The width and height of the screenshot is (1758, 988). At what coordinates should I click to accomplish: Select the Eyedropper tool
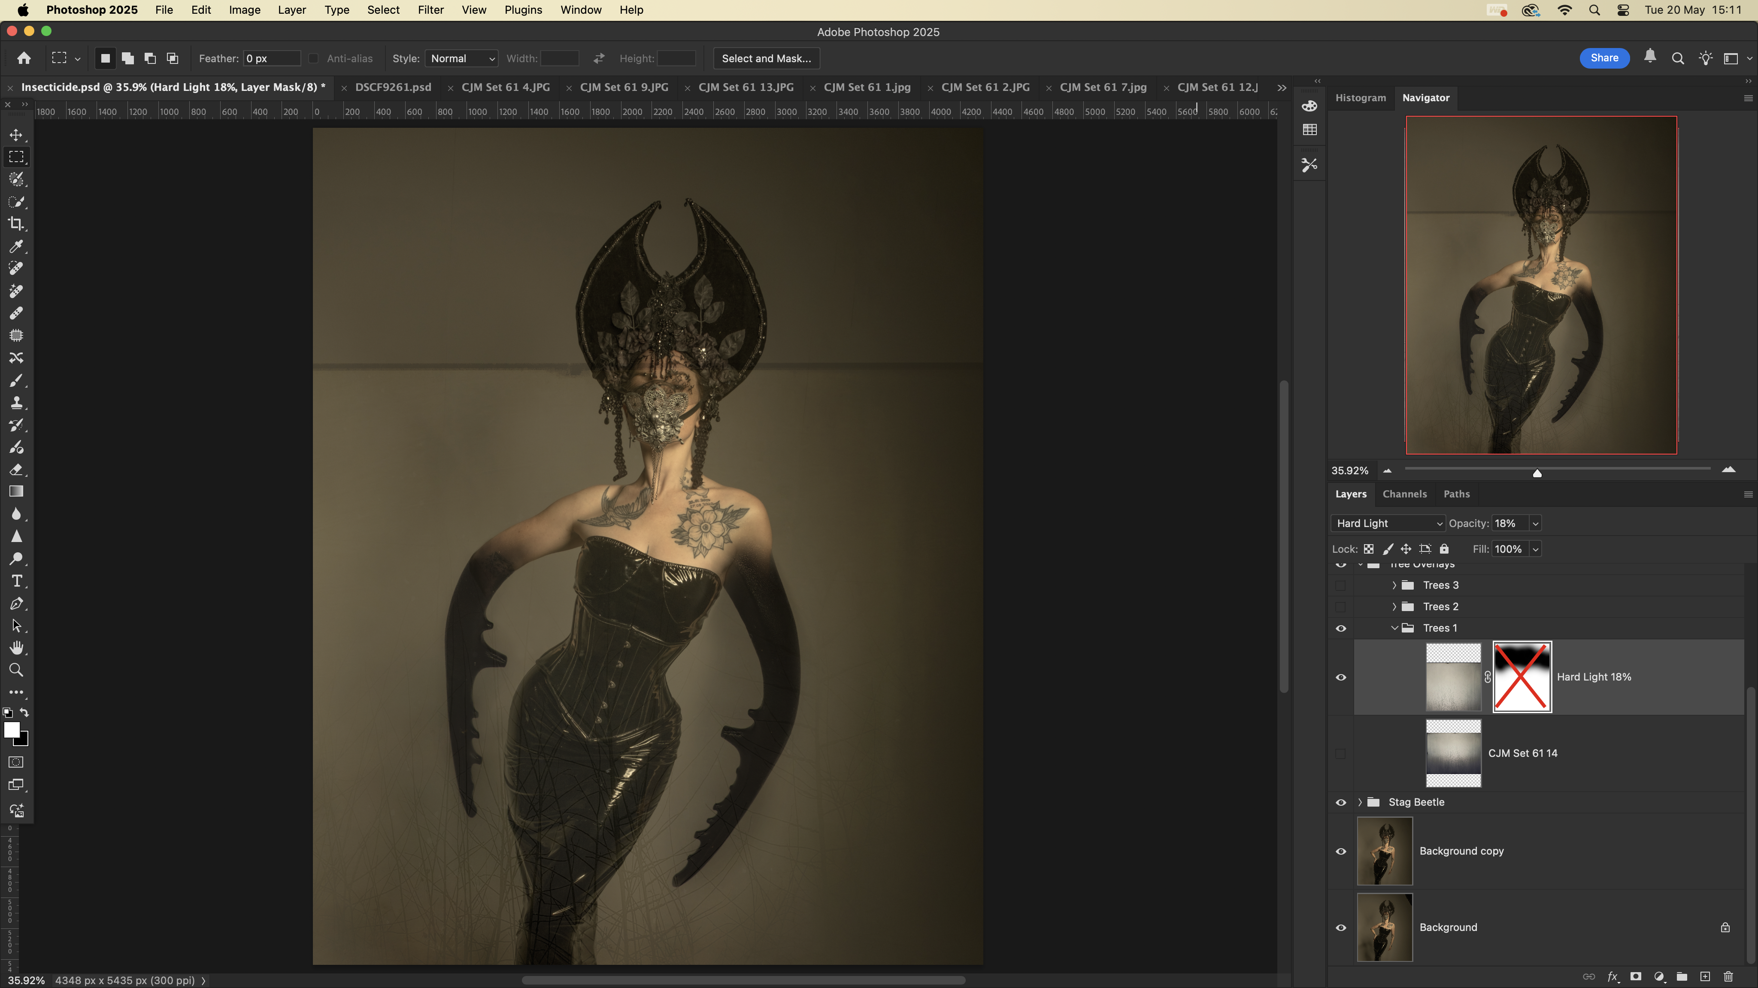click(16, 246)
